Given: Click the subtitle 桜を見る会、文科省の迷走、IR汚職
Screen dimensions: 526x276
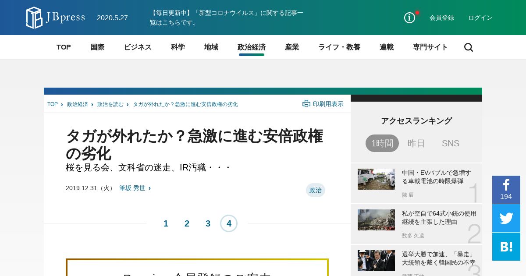Looking at the screenshot, I should coord(148,167).
